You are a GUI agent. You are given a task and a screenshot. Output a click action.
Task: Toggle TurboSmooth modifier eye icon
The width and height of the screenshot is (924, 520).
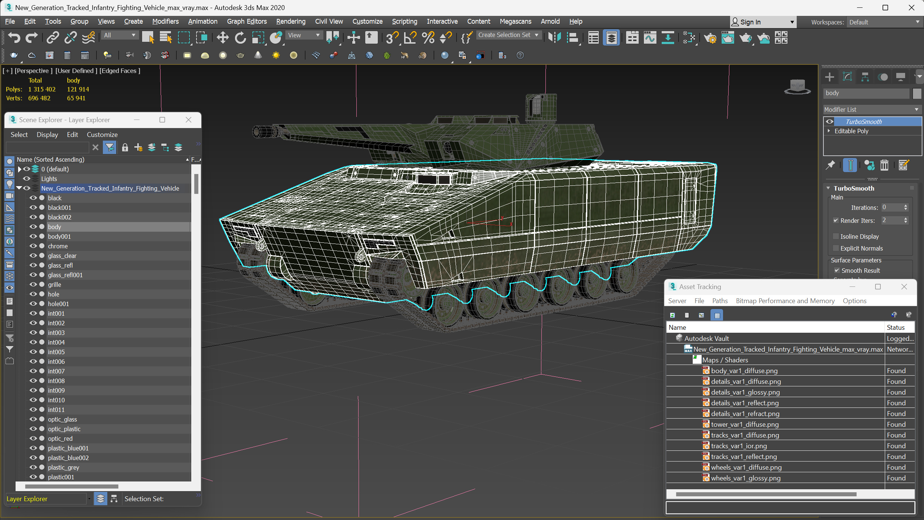830,121
